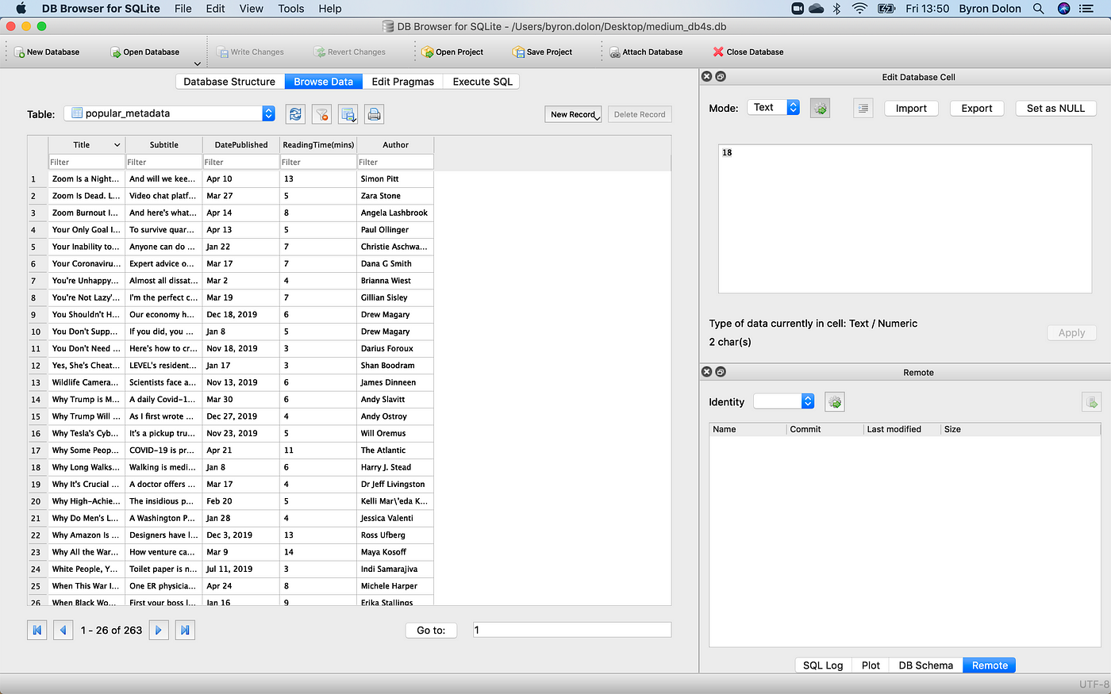Open the Mode Text dropdown
The image size is (1111, 694).
773,108
